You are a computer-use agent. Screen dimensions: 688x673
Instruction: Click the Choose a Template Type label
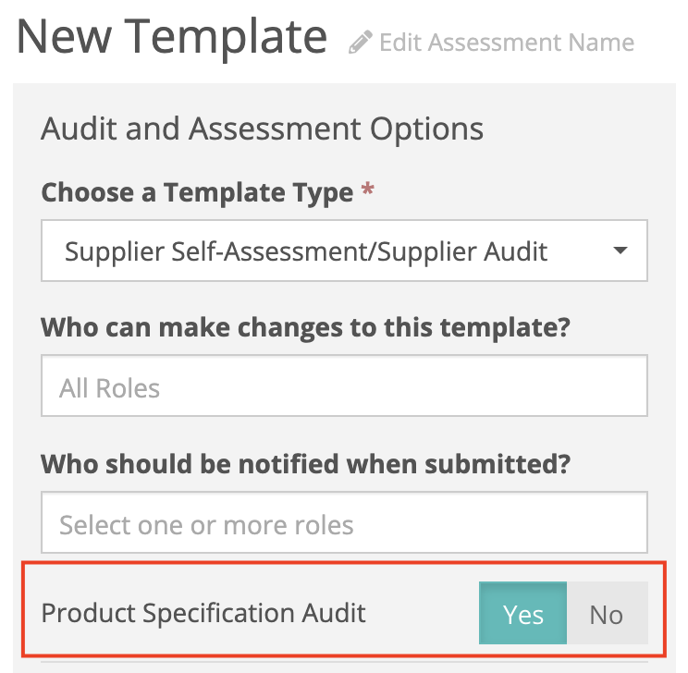tap(197, 193)
